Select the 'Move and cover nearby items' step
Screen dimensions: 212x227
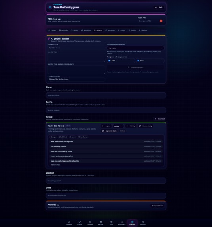(x=106, y=151)
